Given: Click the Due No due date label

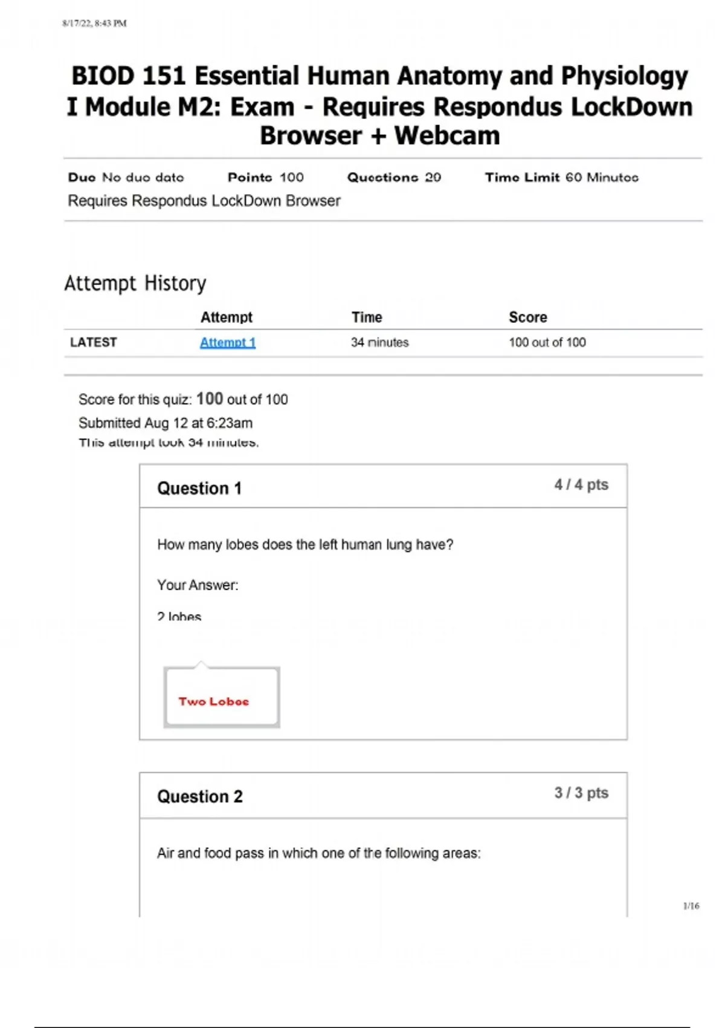Looking at the screenshot, I should [x=126, y=177].
